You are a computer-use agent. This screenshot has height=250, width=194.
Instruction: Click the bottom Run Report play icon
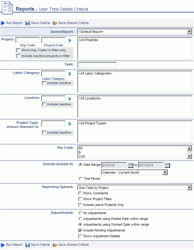(x=3, y=245)
